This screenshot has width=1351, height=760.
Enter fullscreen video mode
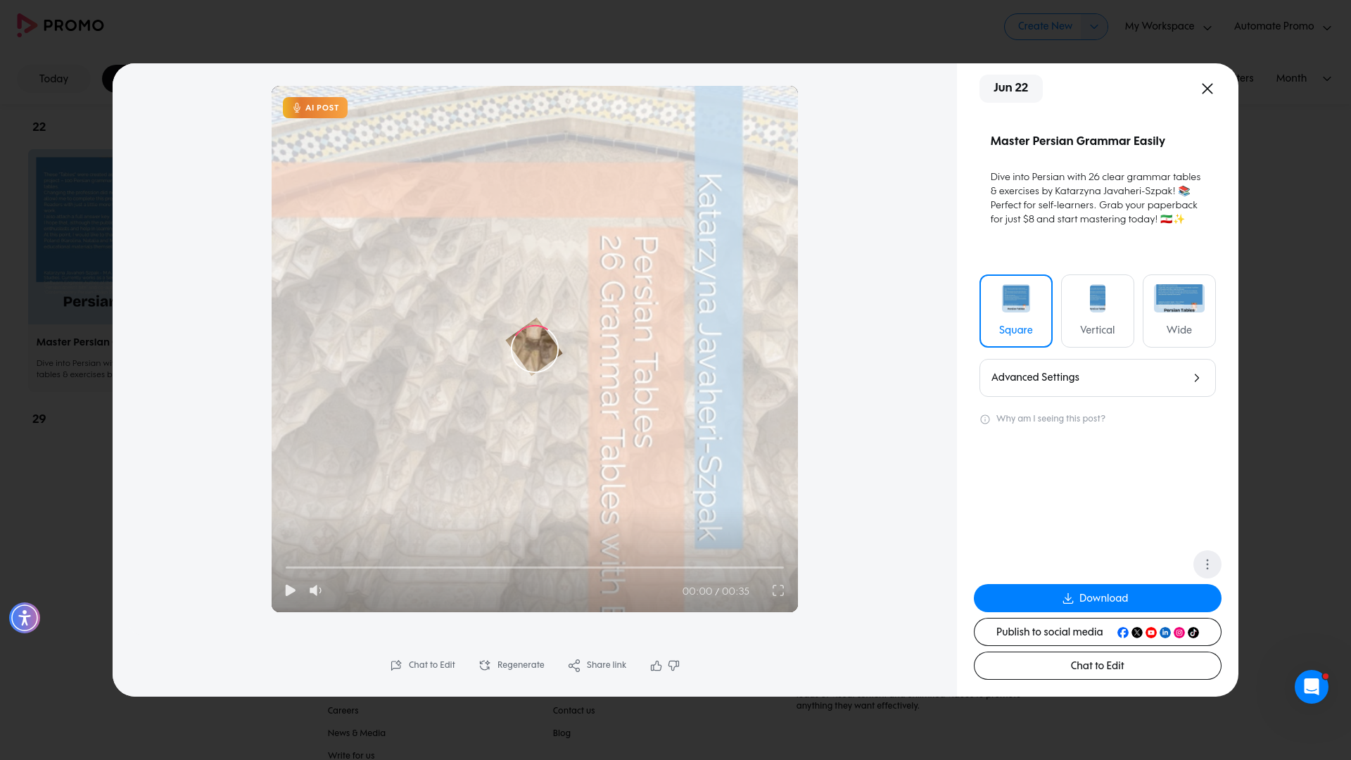tap(778, 590)
